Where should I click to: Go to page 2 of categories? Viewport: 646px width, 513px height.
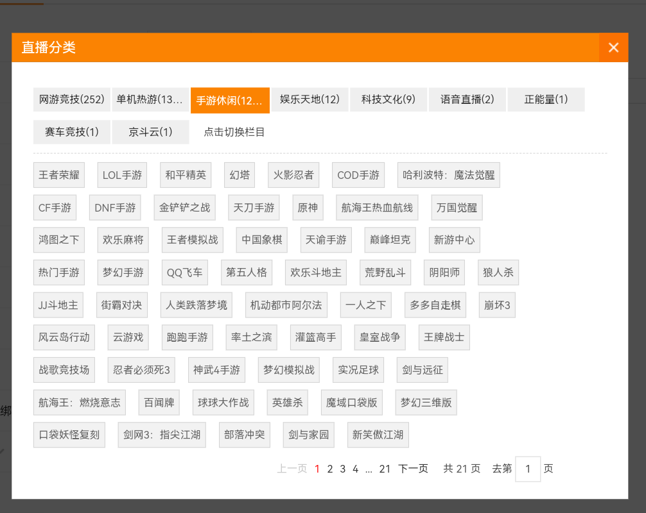(x=330, y=469)
